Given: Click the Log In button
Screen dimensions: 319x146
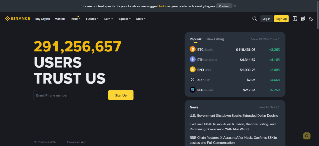Looking at the screenshot, I should pyautogui.click(x=266, y=19).
